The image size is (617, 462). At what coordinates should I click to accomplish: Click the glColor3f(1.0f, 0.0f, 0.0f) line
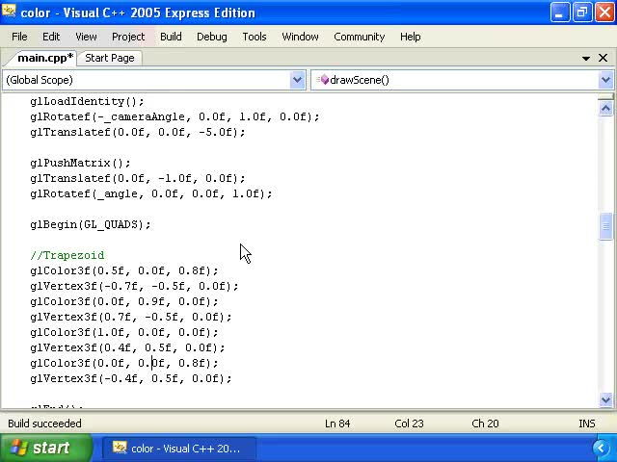point(124,332)
